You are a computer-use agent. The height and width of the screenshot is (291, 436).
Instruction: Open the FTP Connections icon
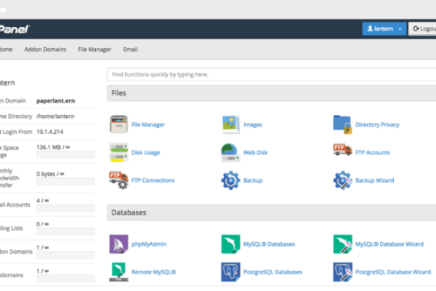118,180
